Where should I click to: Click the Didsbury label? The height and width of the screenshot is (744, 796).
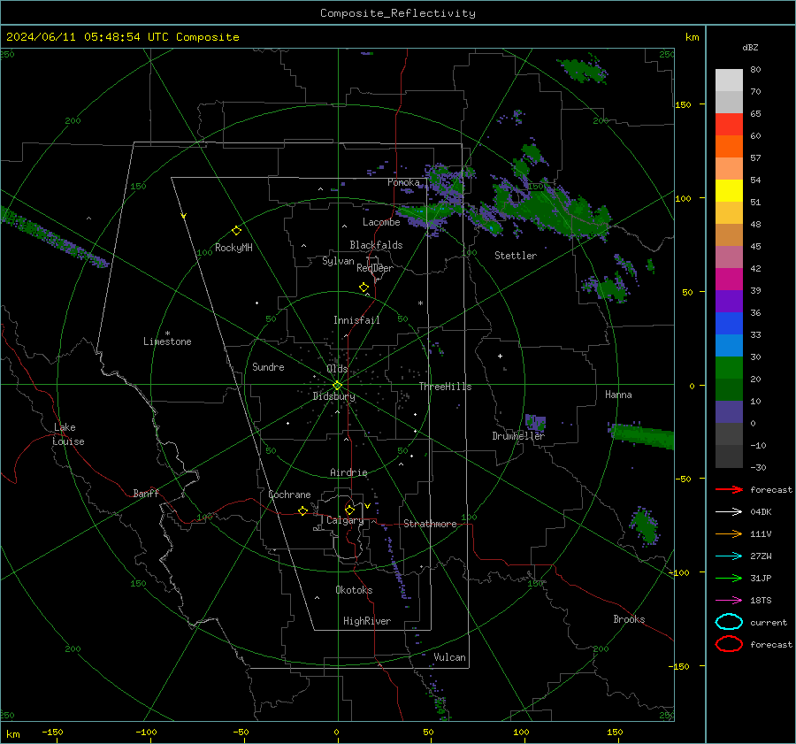[333, 396]
